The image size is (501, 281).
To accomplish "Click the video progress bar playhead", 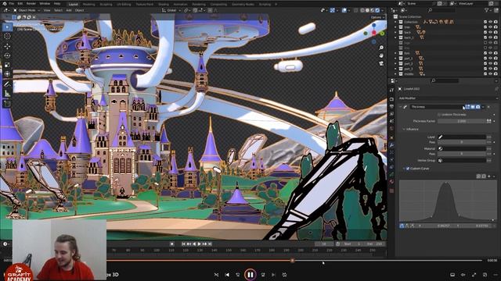I will click(x=292, y=261).
